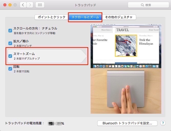
Task: Uncheck 拡大/縮小 checkbox
Action: coord(10,43)
